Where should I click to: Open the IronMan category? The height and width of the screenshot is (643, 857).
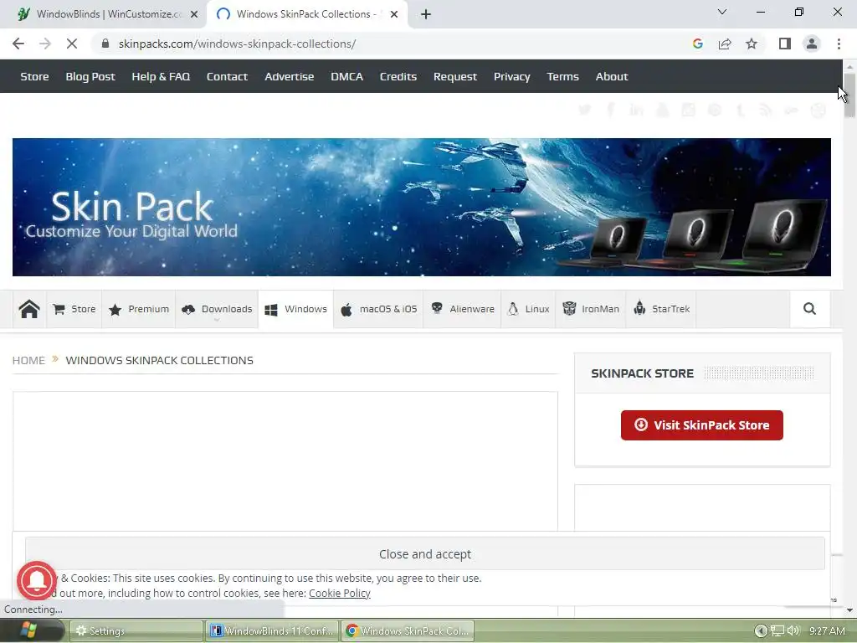[591, 309]
